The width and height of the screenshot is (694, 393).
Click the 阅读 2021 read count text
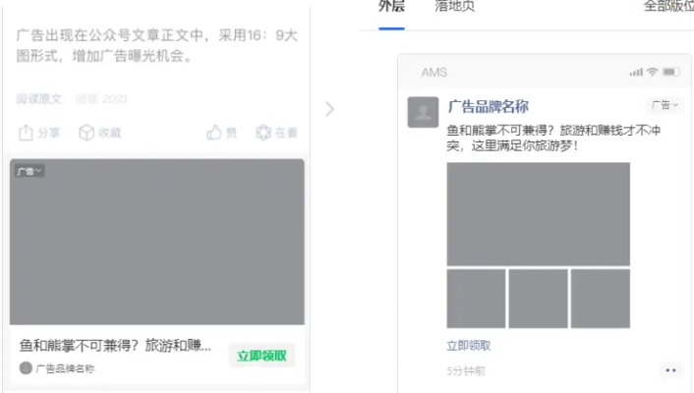(101, 98)
